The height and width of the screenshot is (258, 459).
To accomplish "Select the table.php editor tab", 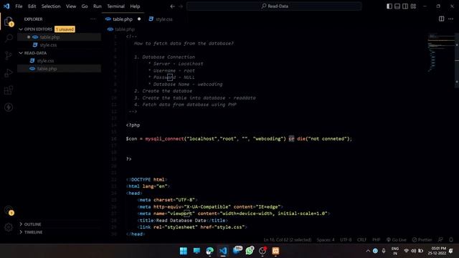I will click(123, 19).
